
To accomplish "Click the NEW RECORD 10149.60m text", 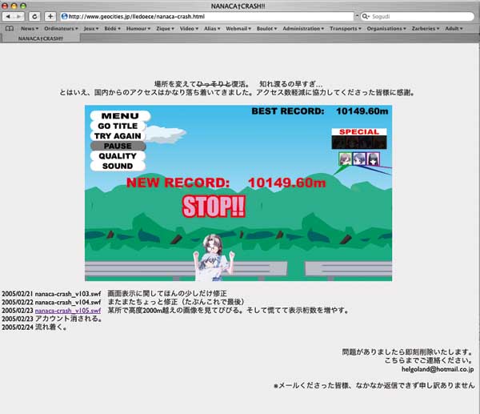I will [226, 183].
